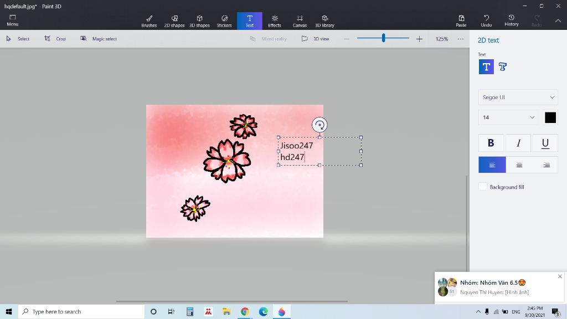Image resolution: width=567 pixels, height=319 pixels.
Task: Click the large center flower on canvas
Action: click(x=227, y=161)
